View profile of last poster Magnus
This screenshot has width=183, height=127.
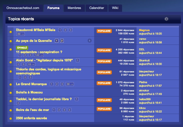[x=144, y=30]
